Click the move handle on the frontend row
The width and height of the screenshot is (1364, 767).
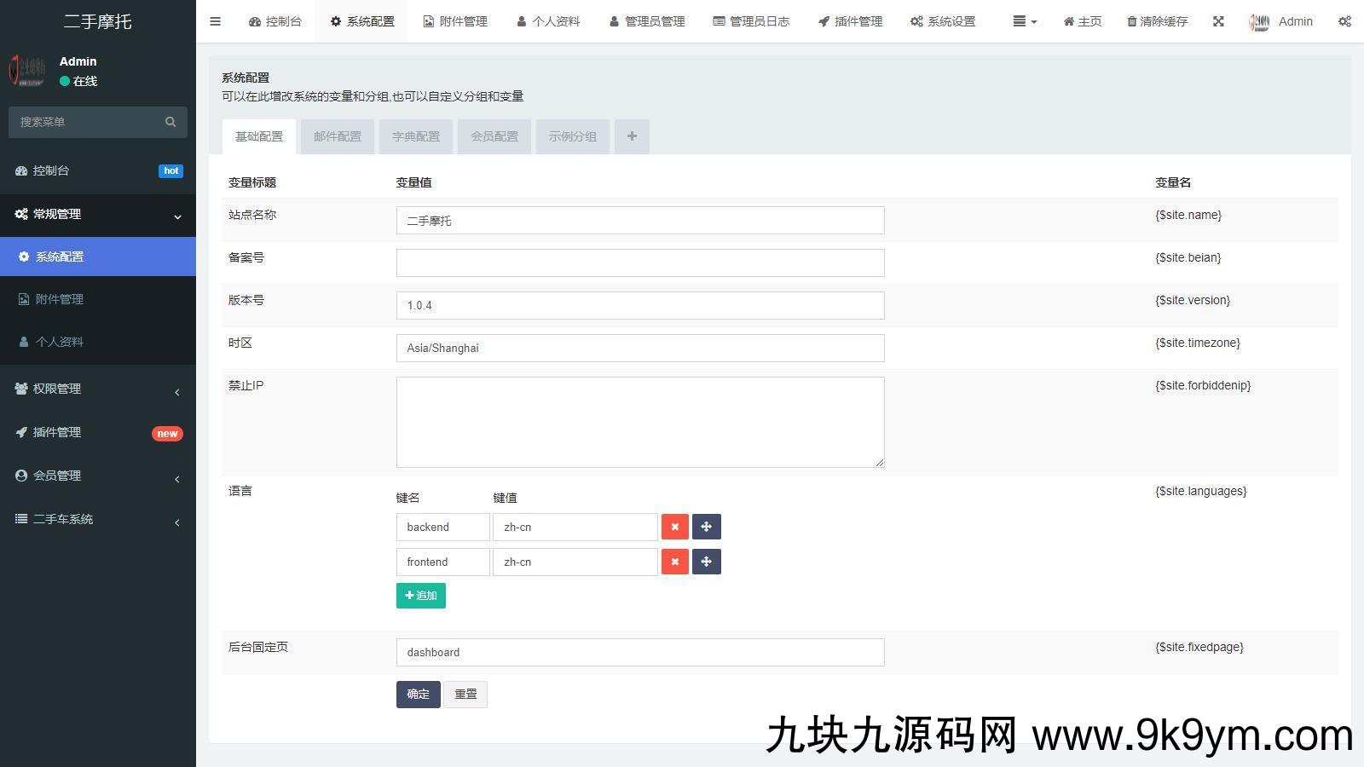(x=707, y=562)
